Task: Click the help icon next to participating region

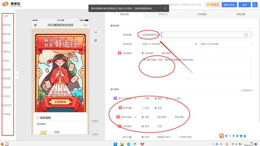Action: click(x=135, y=117)
